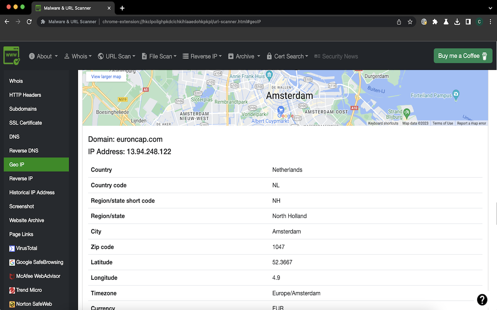Open the URL Scan dropdown
The width and height of the screenshot is (497, 310).
(x=116, y=56)
